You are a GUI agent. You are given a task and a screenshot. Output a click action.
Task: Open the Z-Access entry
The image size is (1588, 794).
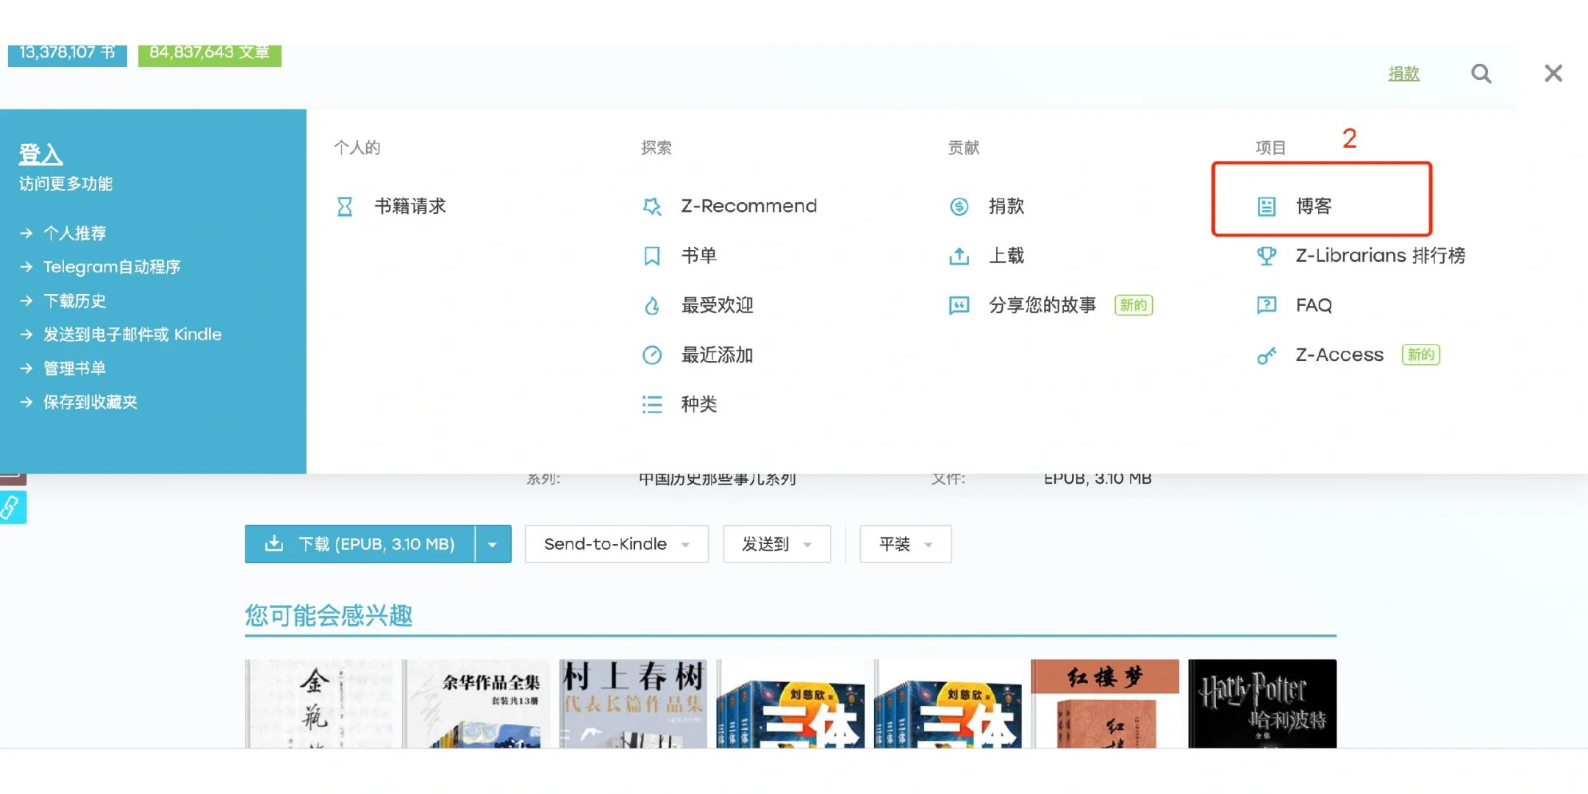coord(1339,355)
